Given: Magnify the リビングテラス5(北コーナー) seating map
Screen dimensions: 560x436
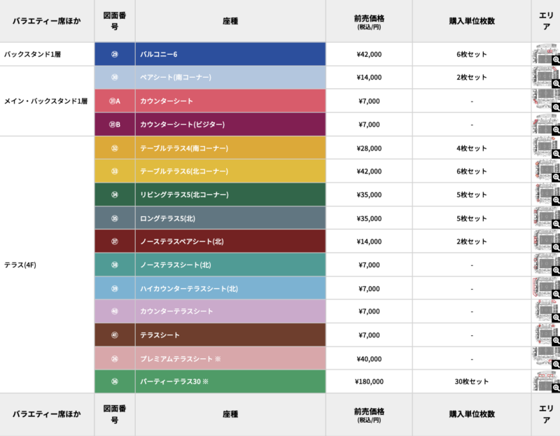Looking at the screenshot, I should point(554,201).
